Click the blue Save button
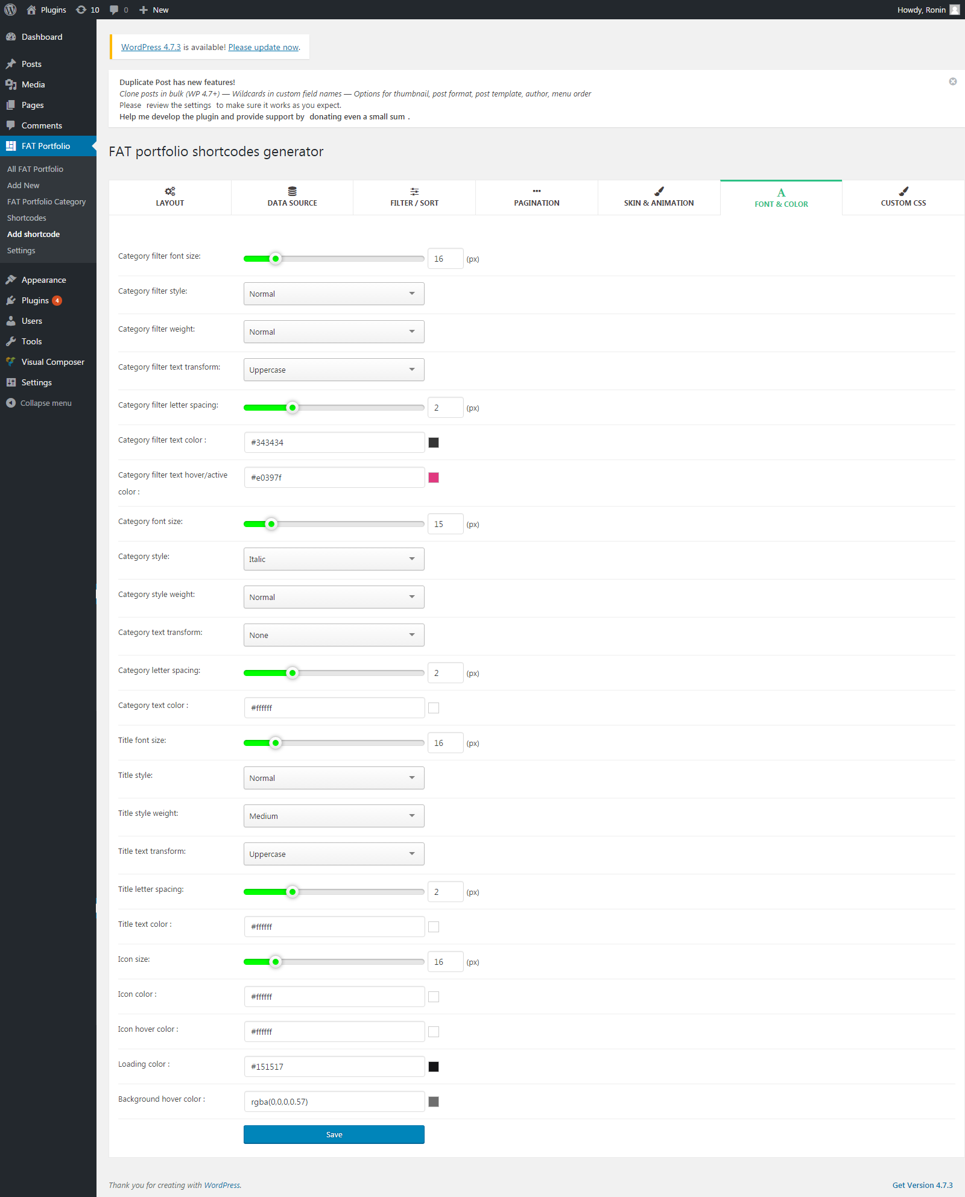Image resolution: width=965 pixels, height=1197 pixels. pyautogui.click(x=334, y=1134)
